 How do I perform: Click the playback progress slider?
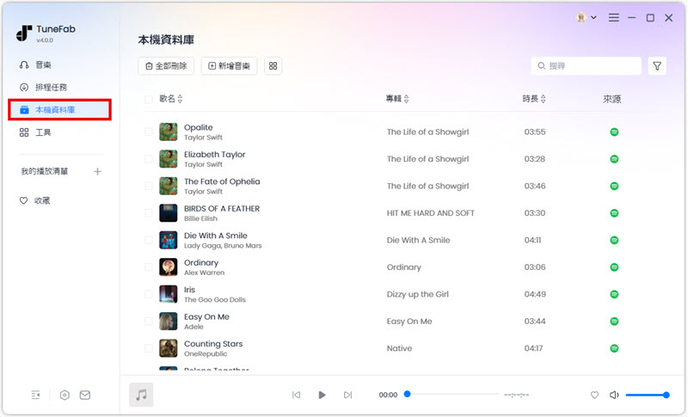452,394
